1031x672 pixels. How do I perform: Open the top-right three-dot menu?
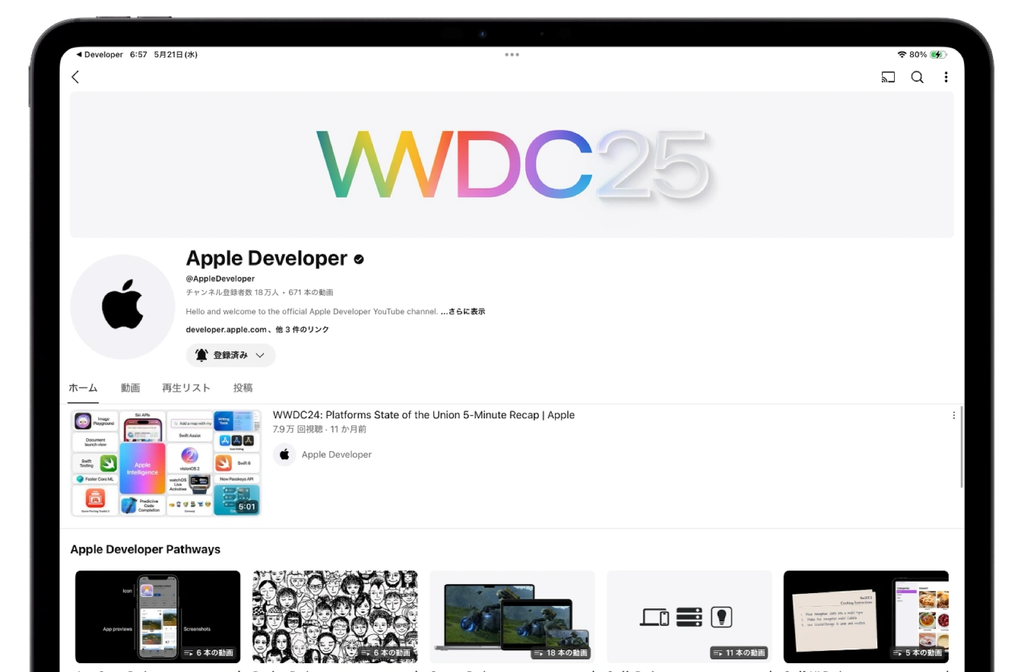tap(946, 77)
